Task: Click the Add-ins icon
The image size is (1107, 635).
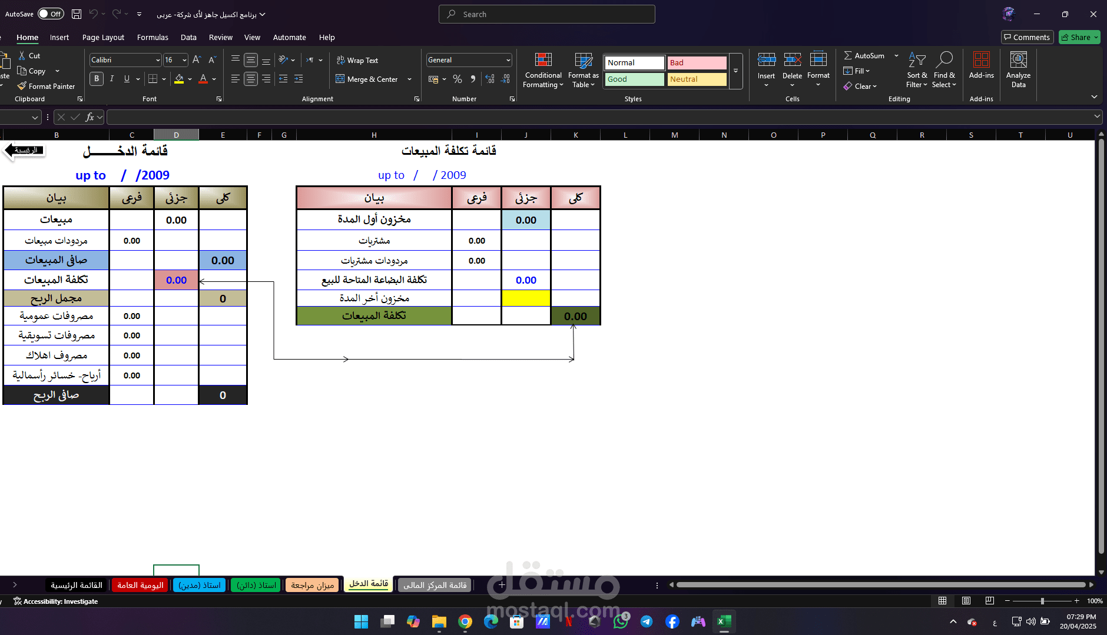Action: pyautogui.click(x=982, y=60)
